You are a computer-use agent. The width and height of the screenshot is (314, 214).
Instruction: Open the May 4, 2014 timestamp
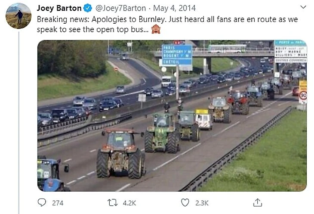tap(175, 8)
